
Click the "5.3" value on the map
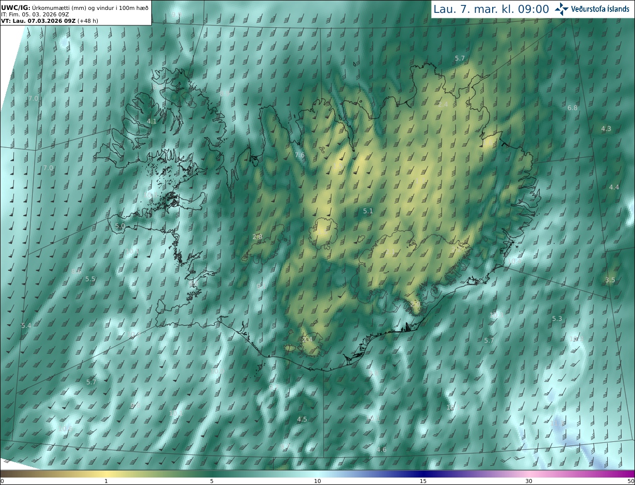557,319
